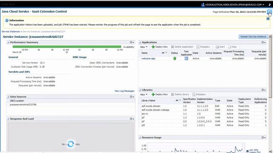Collapse the Resource Usage panel

(140, 138)
